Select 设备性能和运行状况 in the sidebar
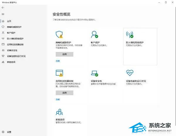Viewport: 176px width, 136px height. pyautogui.click(x=16, y=56)
